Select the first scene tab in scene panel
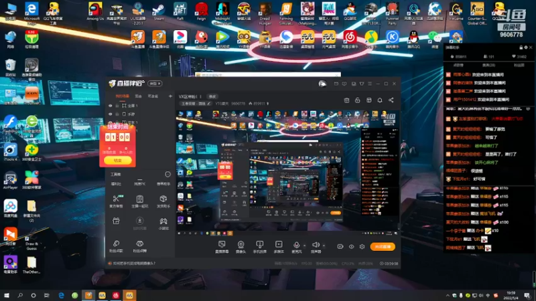The height and width of the screenshot is (301, 536). 123,96
